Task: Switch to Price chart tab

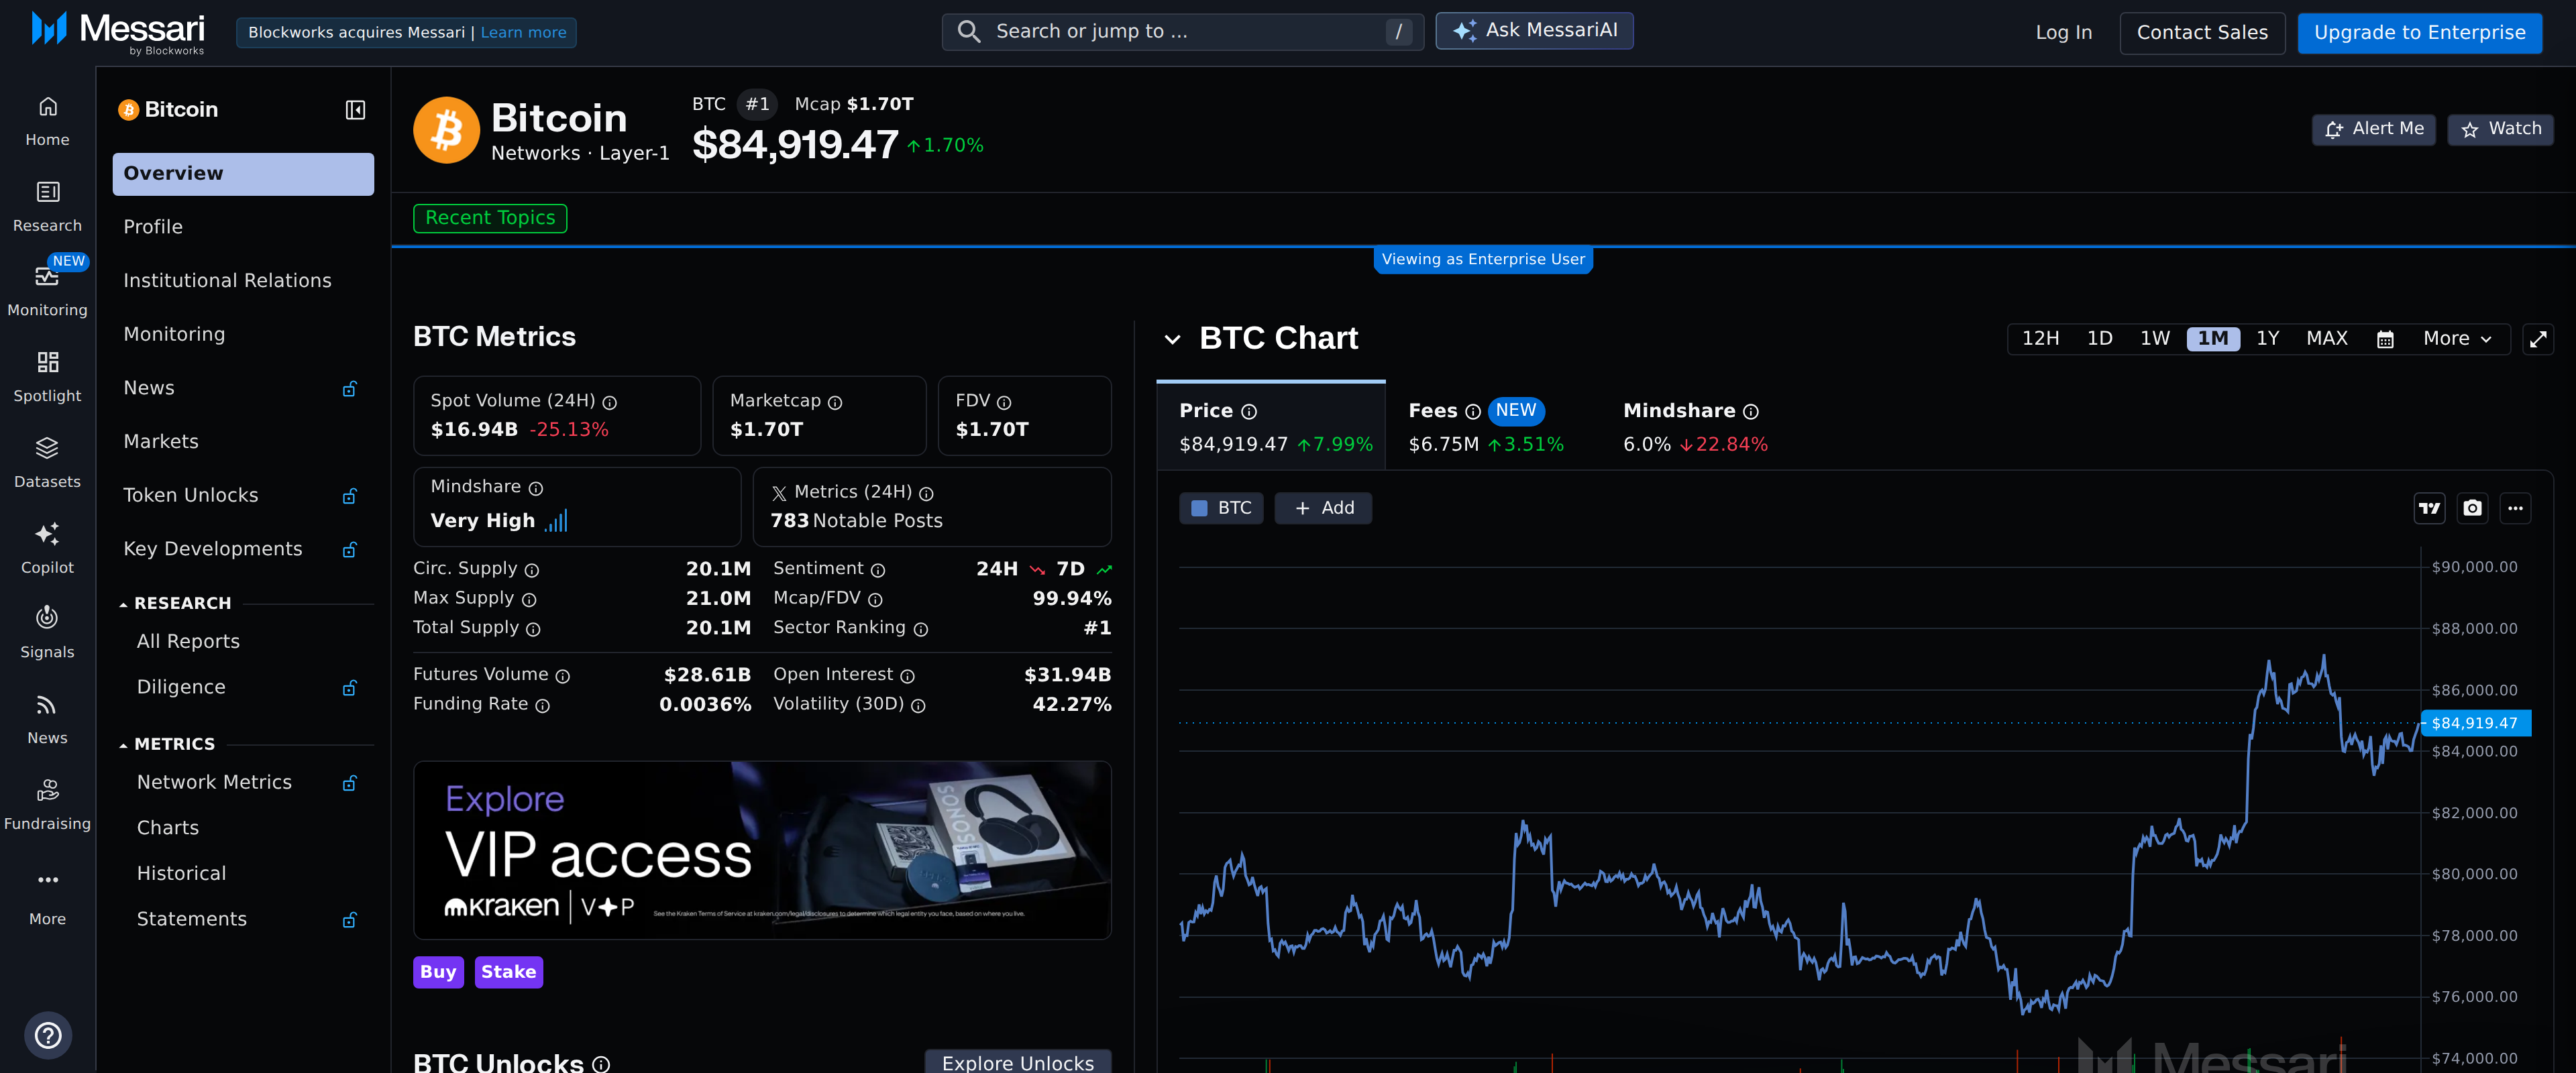Action: [x=1270, y=427]
